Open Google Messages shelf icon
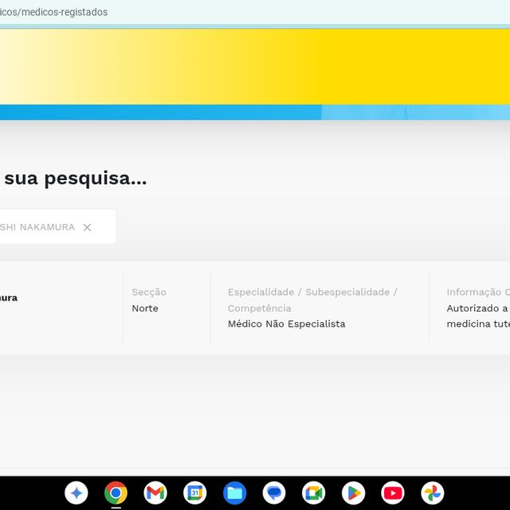Viewport: 510px width, 510px height. (x=274, y=492)
